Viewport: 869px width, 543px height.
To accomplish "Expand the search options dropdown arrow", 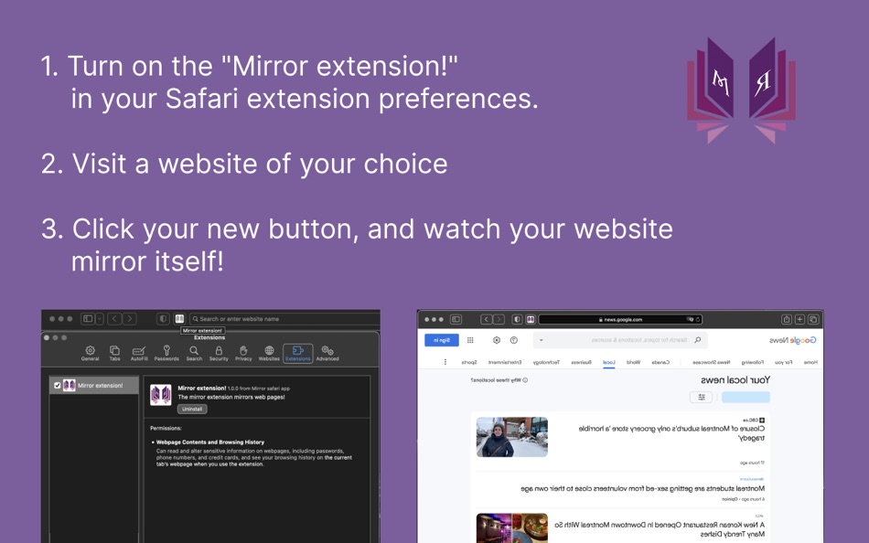I will pyautogui.click(x=541, y=340).
